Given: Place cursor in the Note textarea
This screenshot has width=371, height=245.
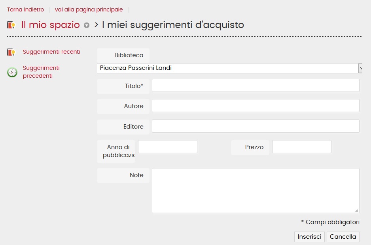Looking at the screenshot, I should pos(256,191).
